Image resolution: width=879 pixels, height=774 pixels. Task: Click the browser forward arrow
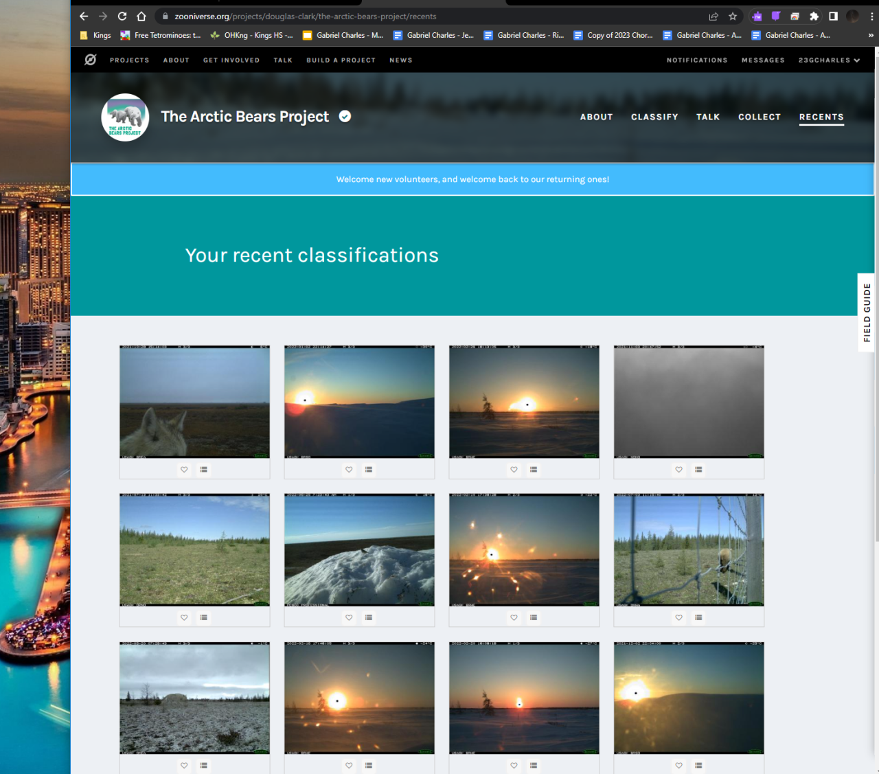[103, 16]
